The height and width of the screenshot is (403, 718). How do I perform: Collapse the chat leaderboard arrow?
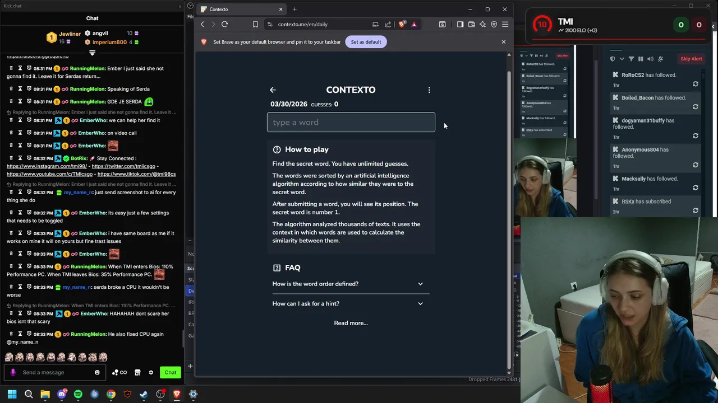[x=92, y=53]
